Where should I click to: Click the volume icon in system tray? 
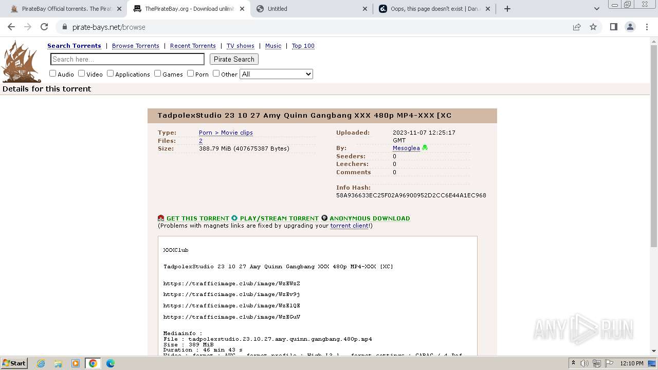pyautogui.click(x=584, y=363)
